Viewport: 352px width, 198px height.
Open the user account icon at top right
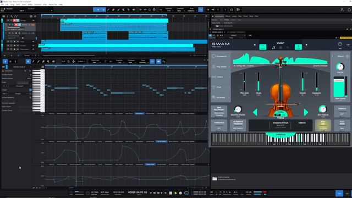342,10
